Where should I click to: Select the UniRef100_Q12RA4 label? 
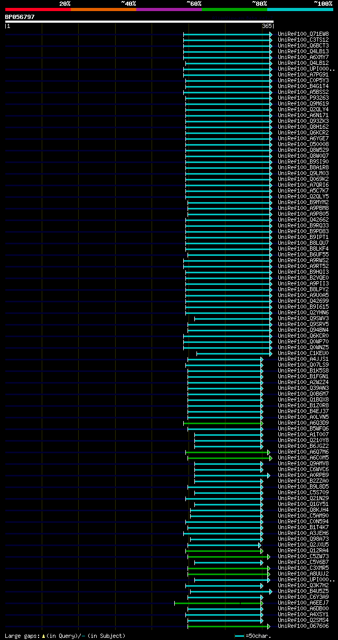coord(303,550)
